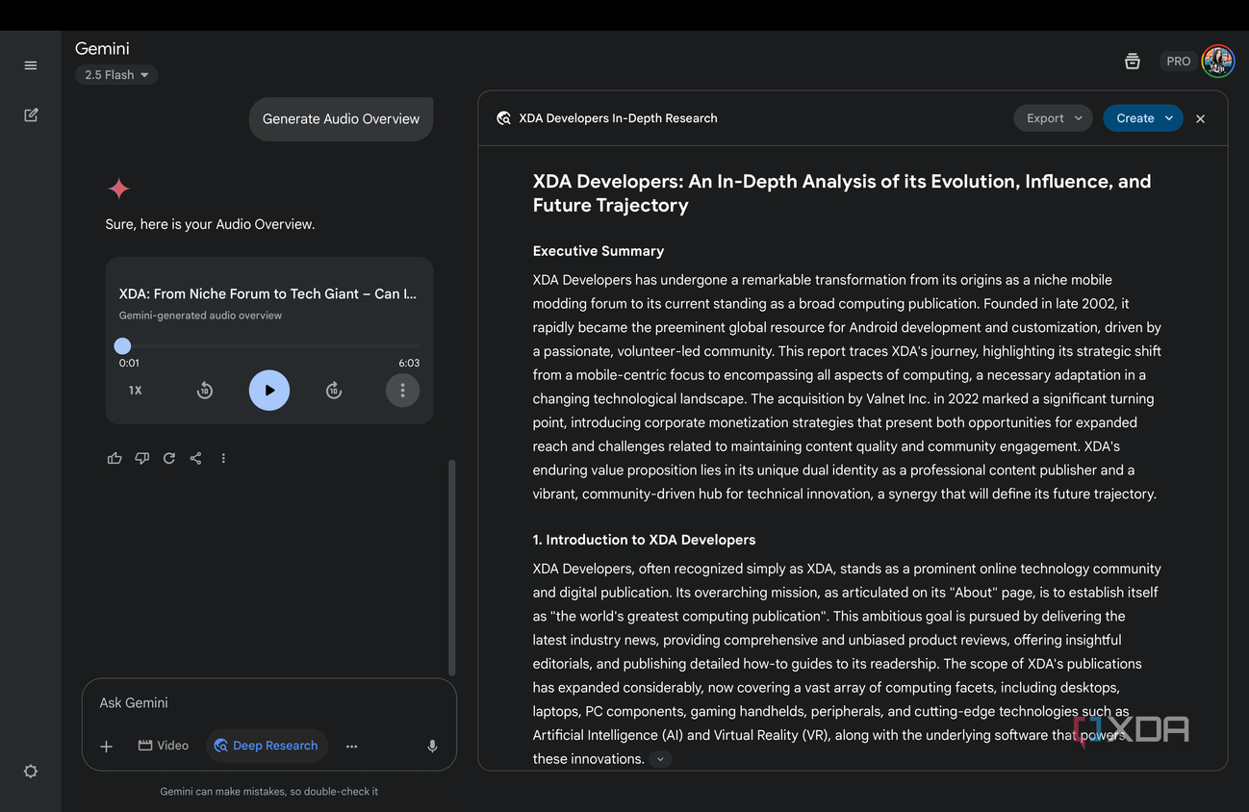Viewport: 1249px width, 812px height.
Task: Click the Ask Gemini input field
Action: click(x=269, y=703)
